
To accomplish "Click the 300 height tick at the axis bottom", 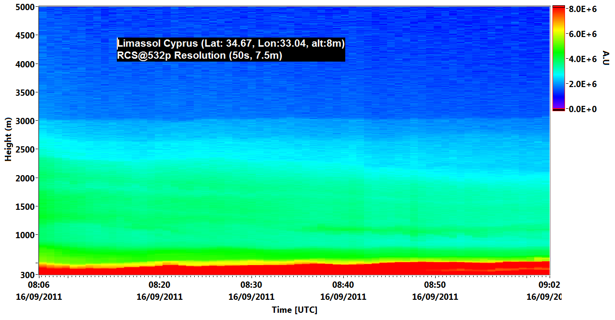I will 27,275.
